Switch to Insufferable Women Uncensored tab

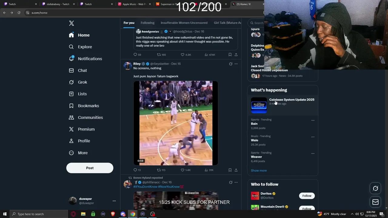(x=184, y=23)
